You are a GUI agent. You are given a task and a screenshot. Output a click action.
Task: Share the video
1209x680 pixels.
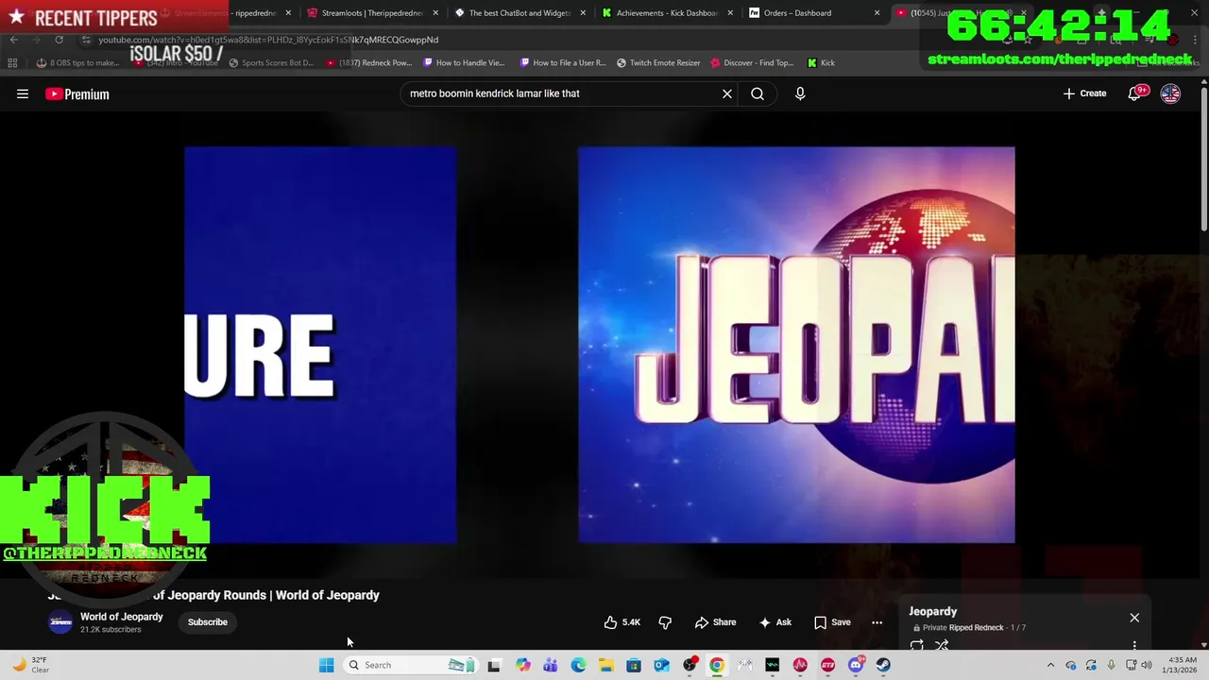click(x=715, y=622)
